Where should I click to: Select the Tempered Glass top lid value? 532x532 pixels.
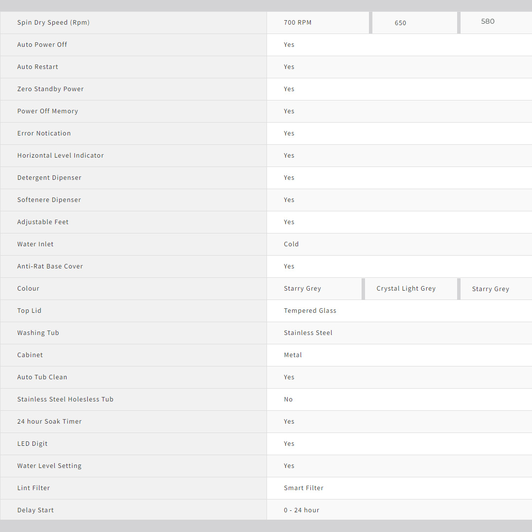point(310,311)
